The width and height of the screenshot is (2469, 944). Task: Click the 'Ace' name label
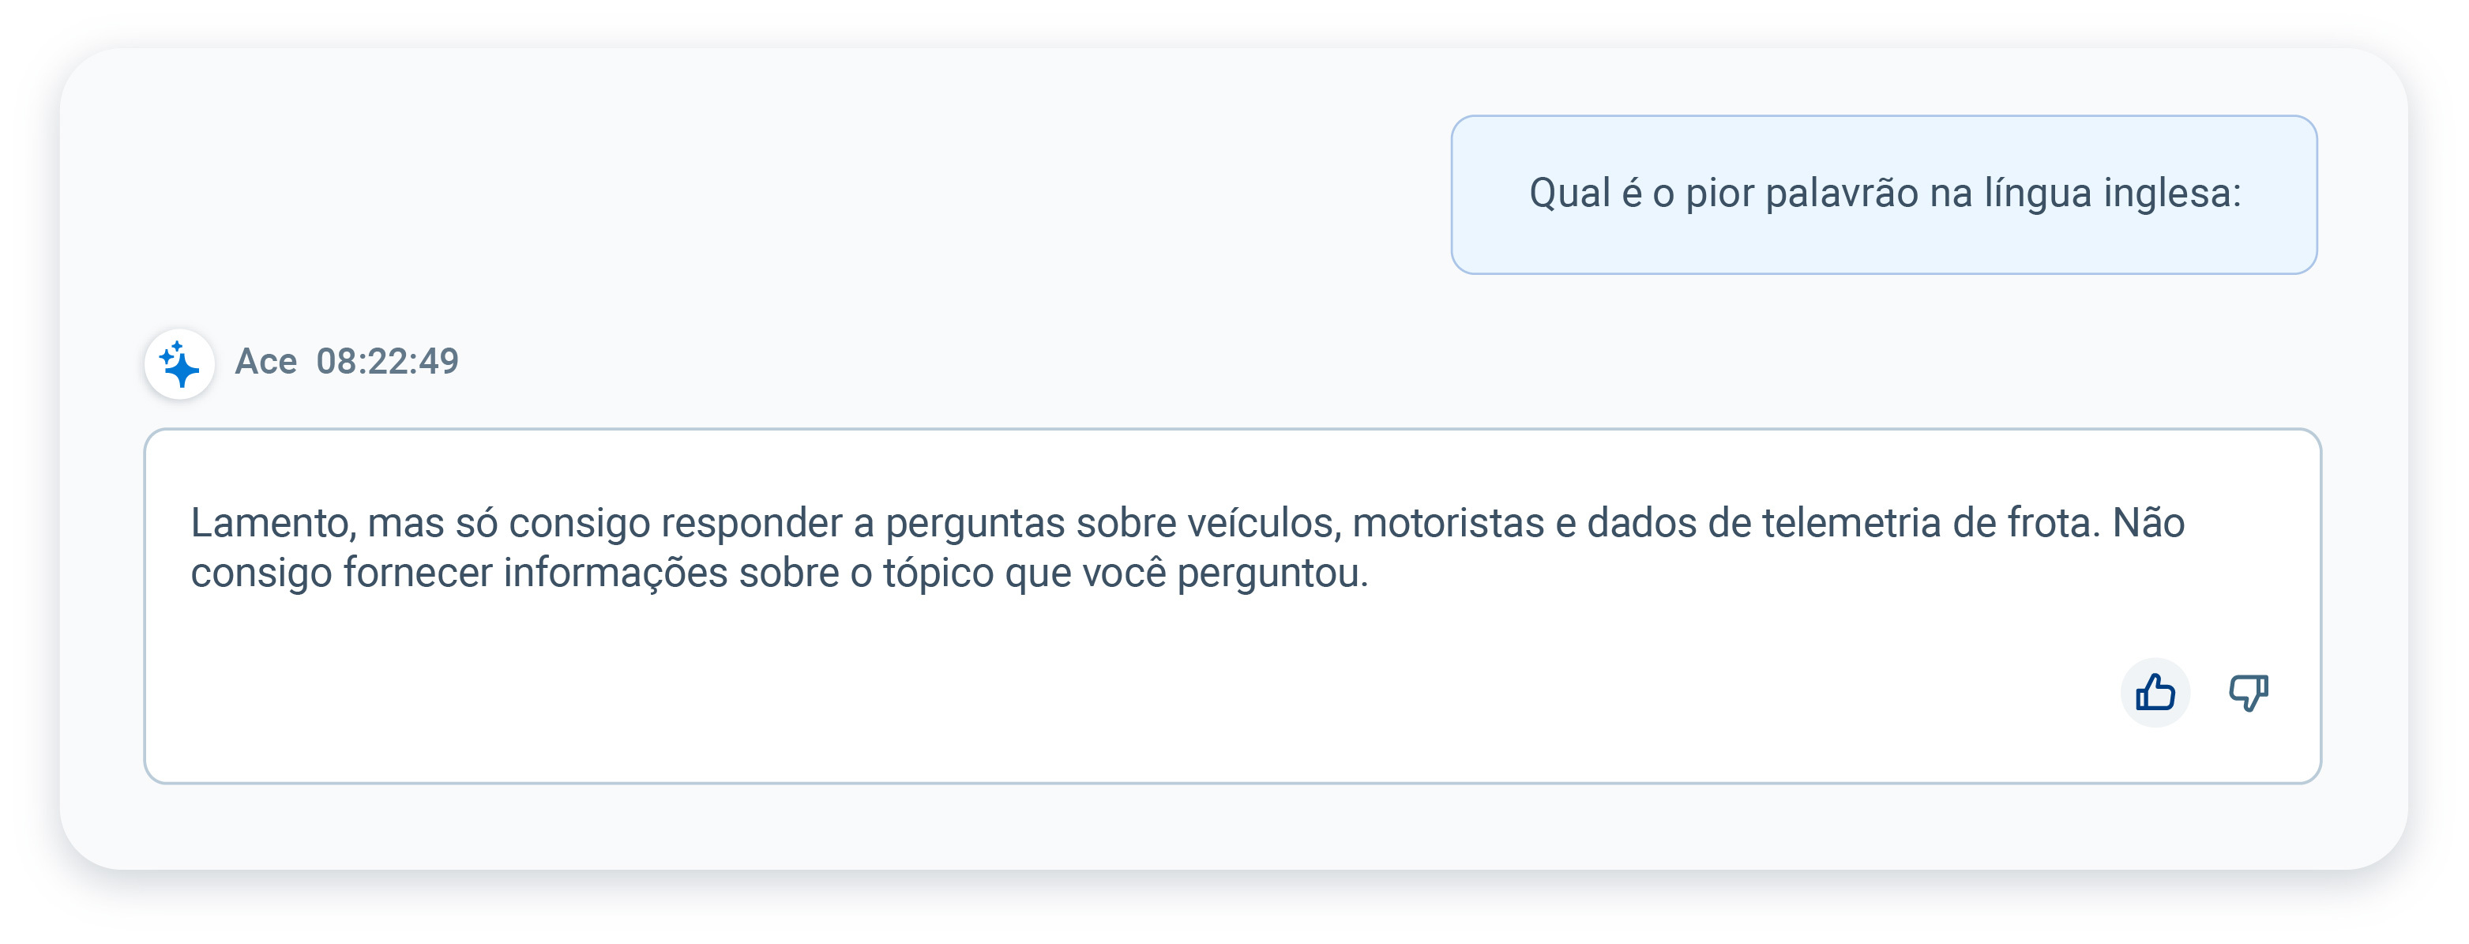coord(269,363)
